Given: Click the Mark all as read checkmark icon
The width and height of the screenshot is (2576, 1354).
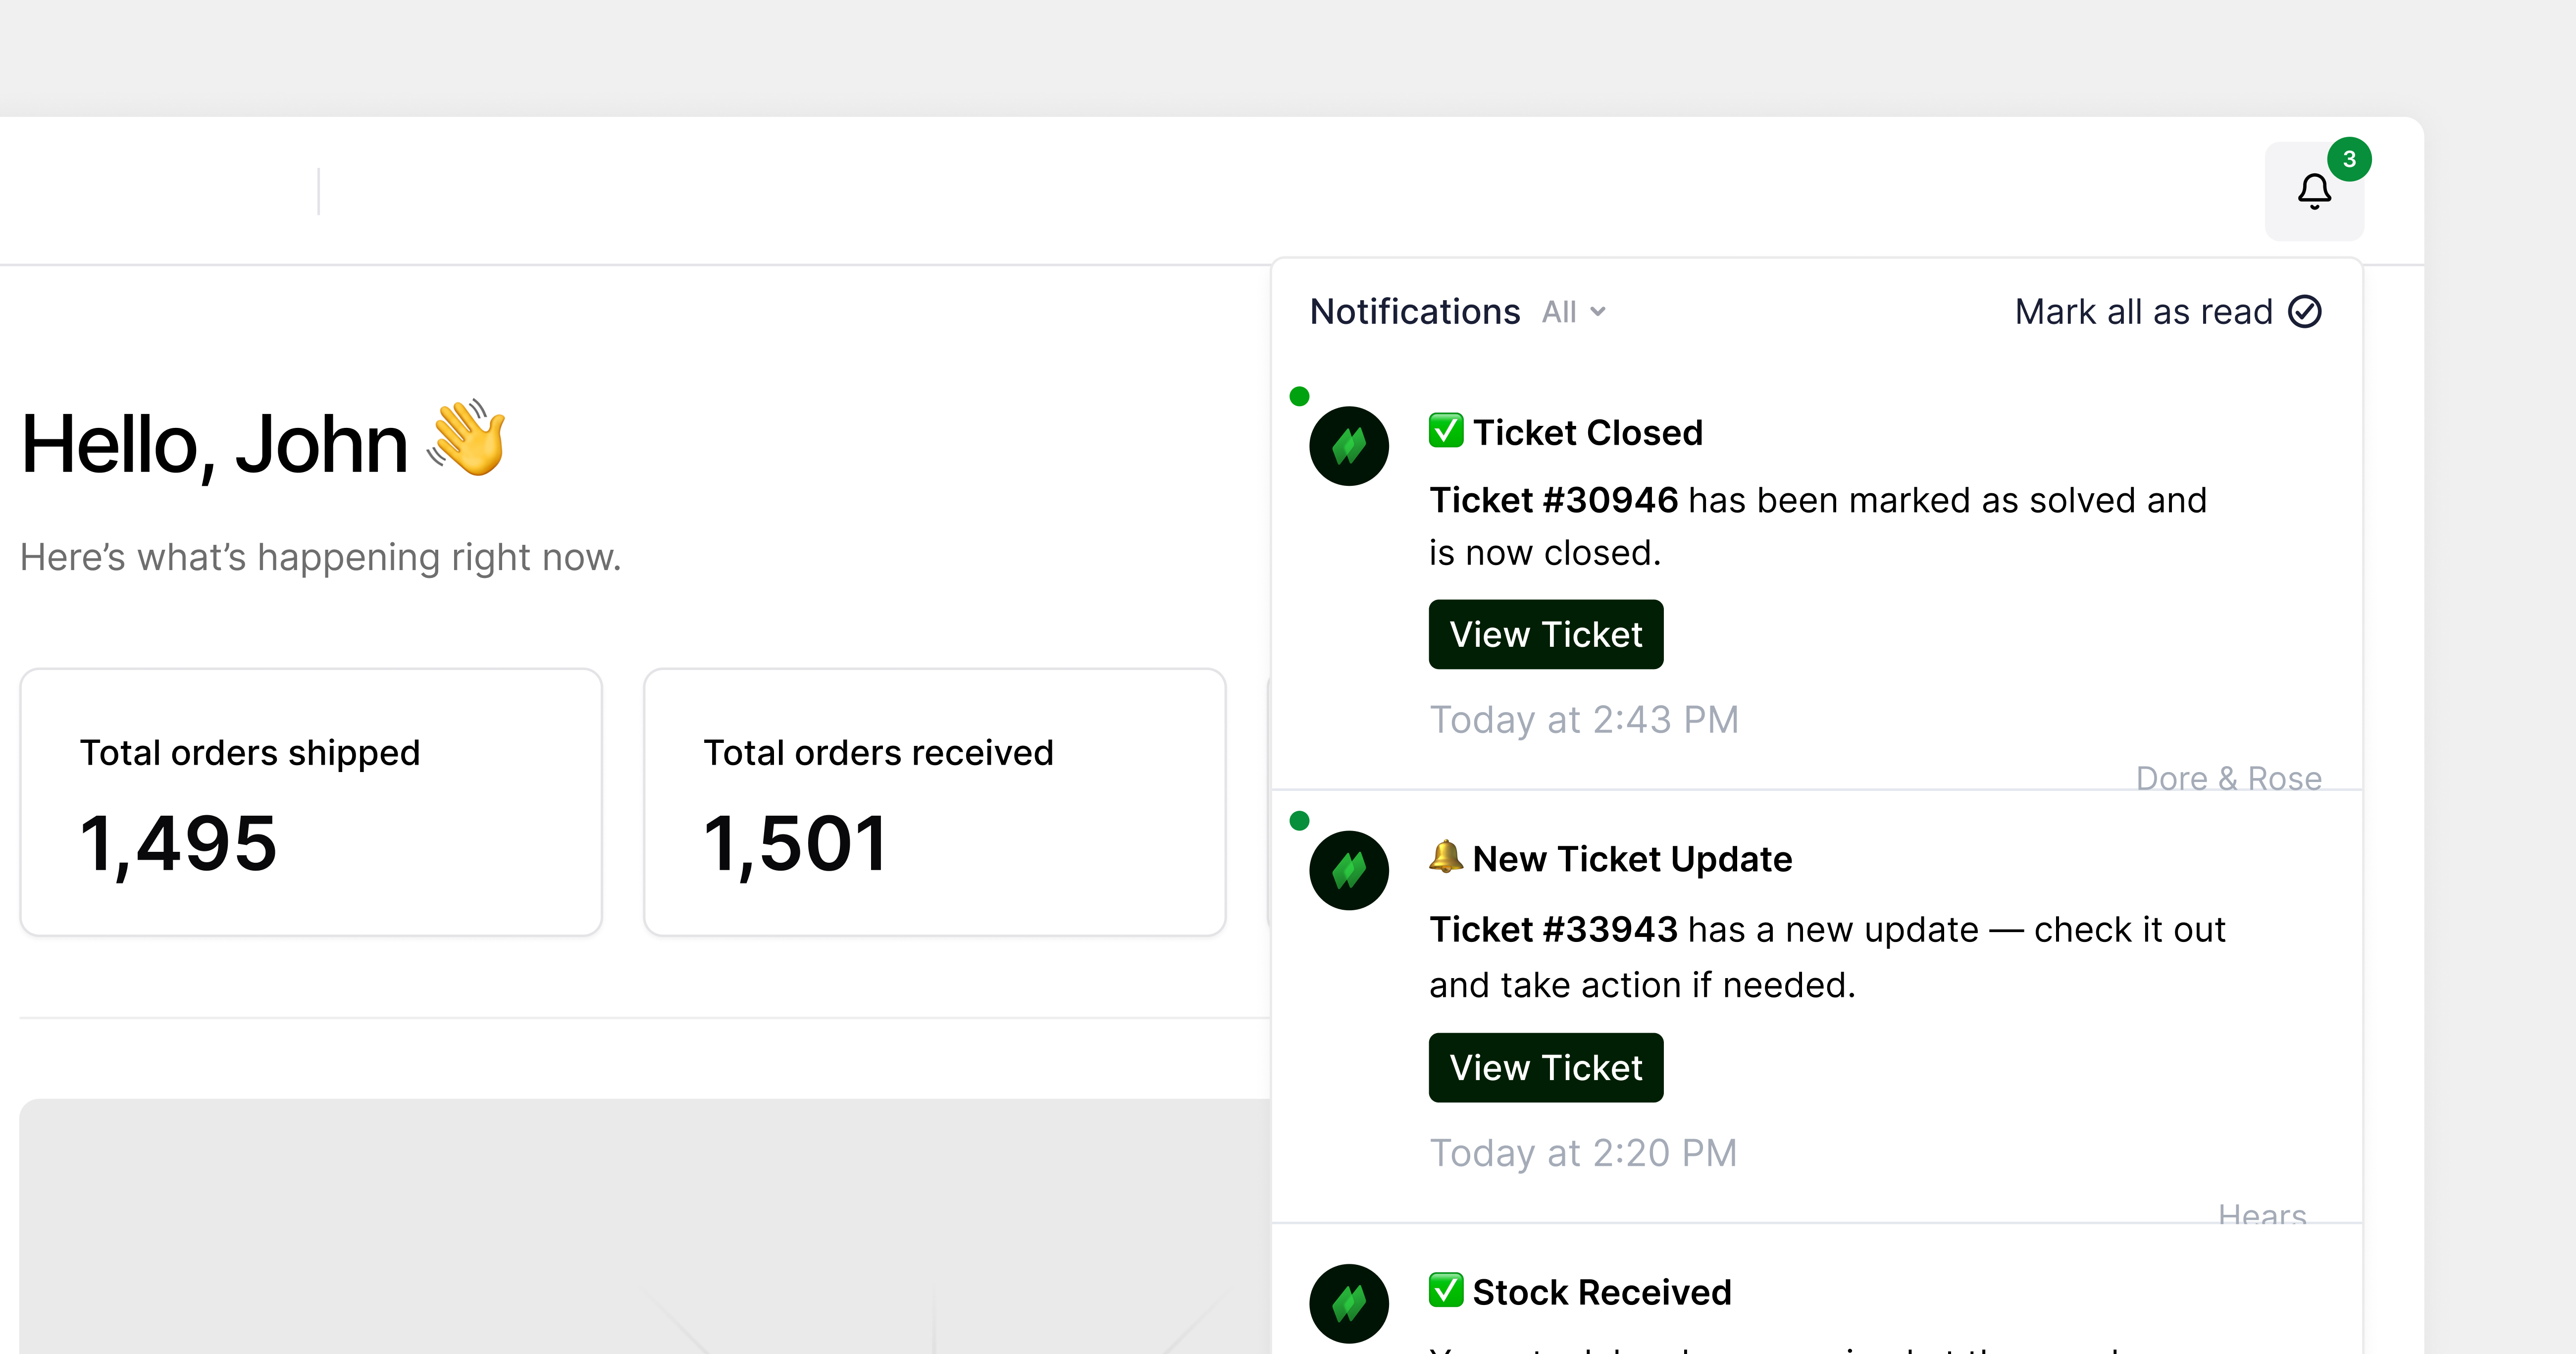Looking at the screenshot, I should [x=2305, y=312].
